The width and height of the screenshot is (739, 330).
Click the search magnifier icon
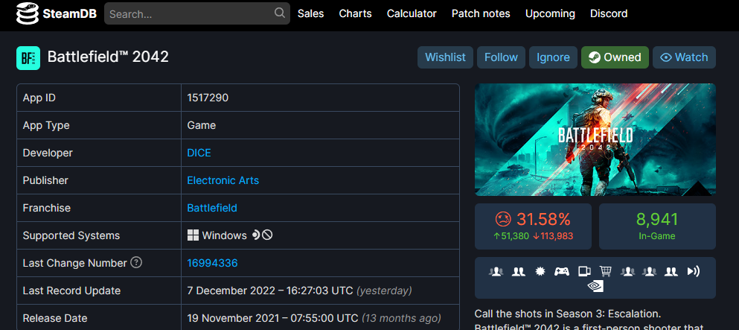click(x=280, y=12)
